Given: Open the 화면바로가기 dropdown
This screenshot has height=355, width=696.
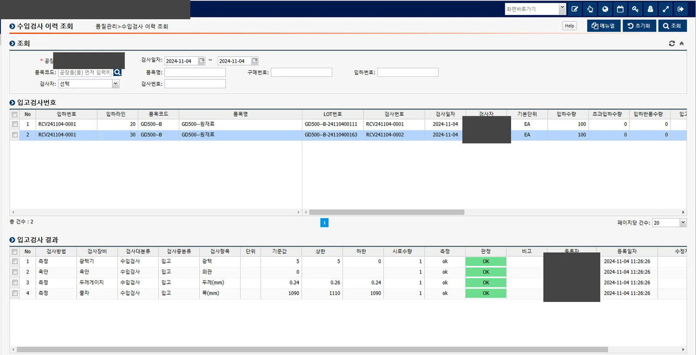Looking at the screenshot, I should [535, 9].
